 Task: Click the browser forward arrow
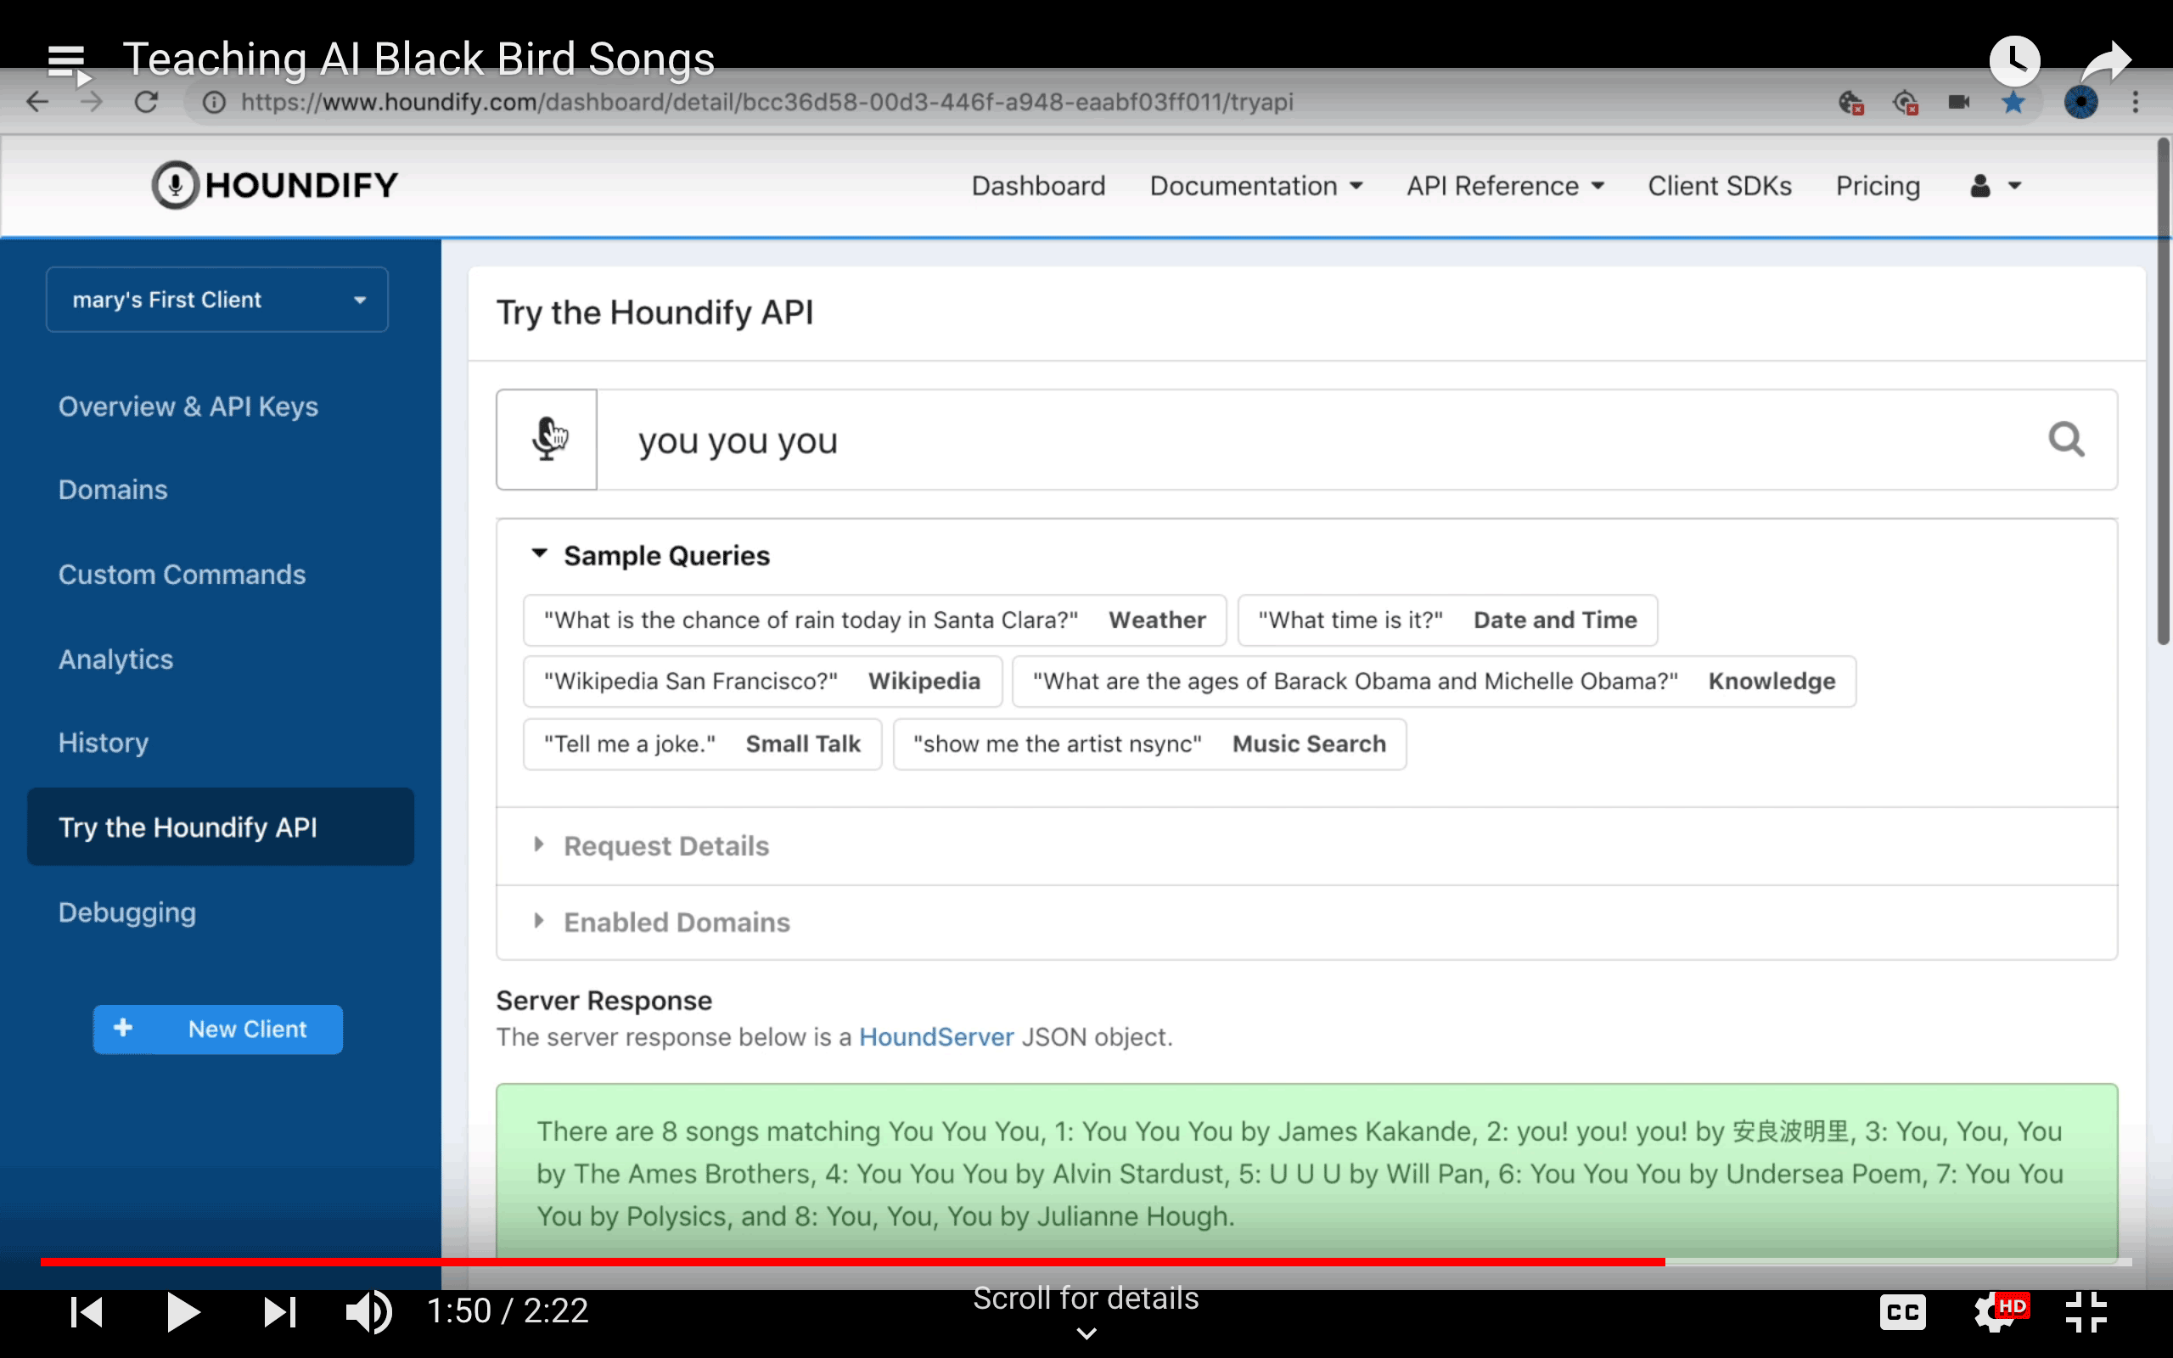(x=91, y=102)
